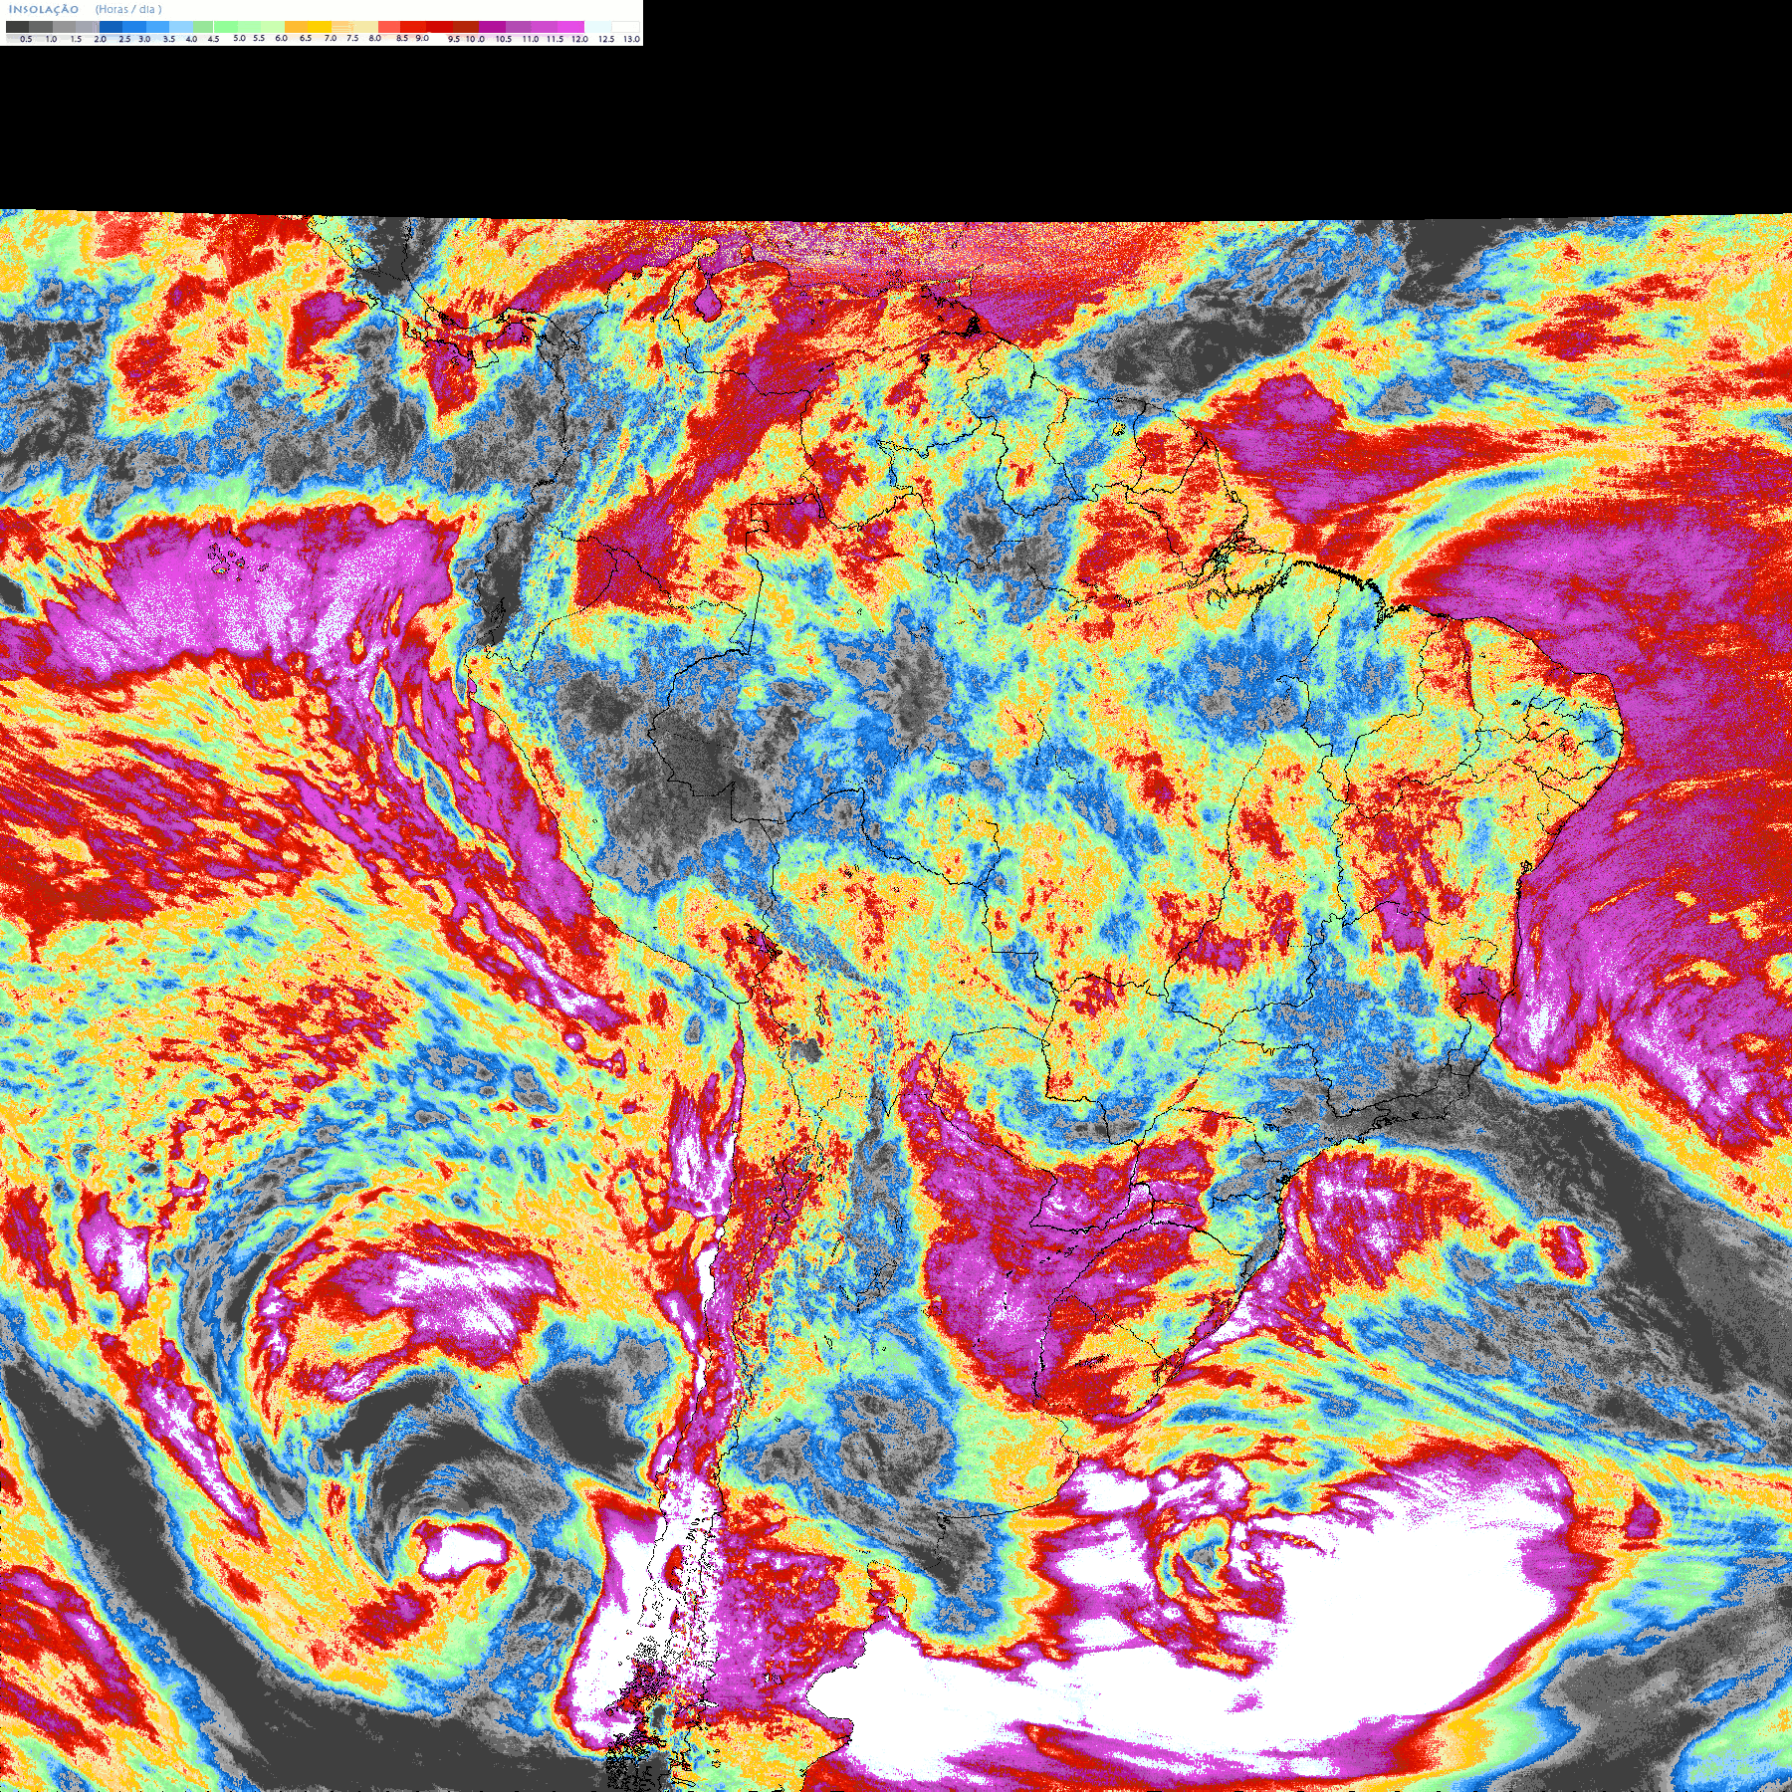Click the 6.5 legend value
The height and width of the screenshot is (1792, 1792).
click(306, 38)
